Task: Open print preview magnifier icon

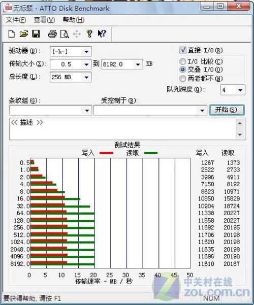Action: pyautogui.click(x=65, y=34)
